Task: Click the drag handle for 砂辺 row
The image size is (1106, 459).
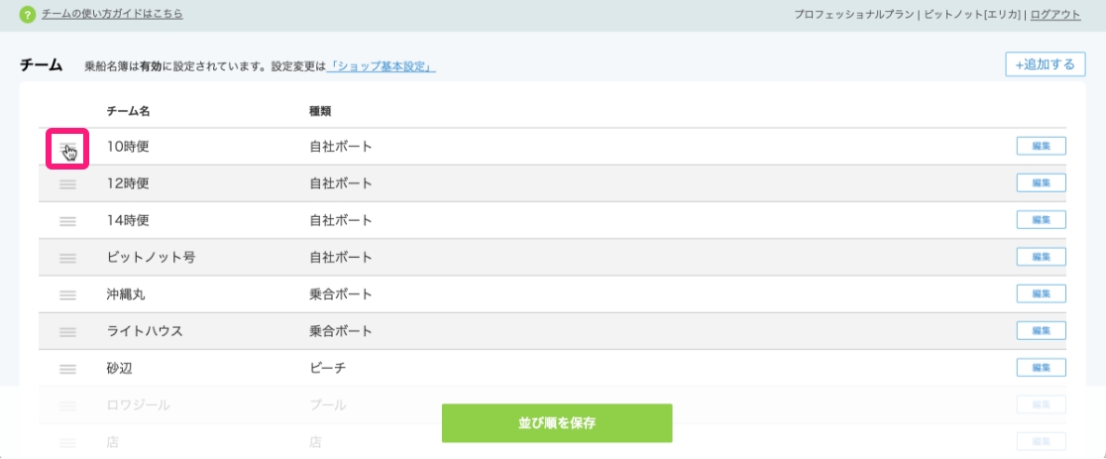Action: 68,369
